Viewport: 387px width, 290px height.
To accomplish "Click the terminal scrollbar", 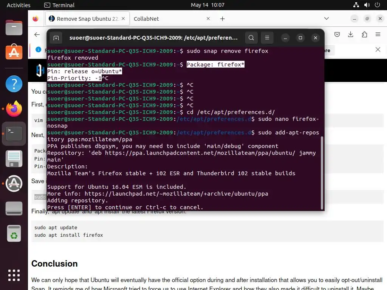I will [x=322, y=173].
